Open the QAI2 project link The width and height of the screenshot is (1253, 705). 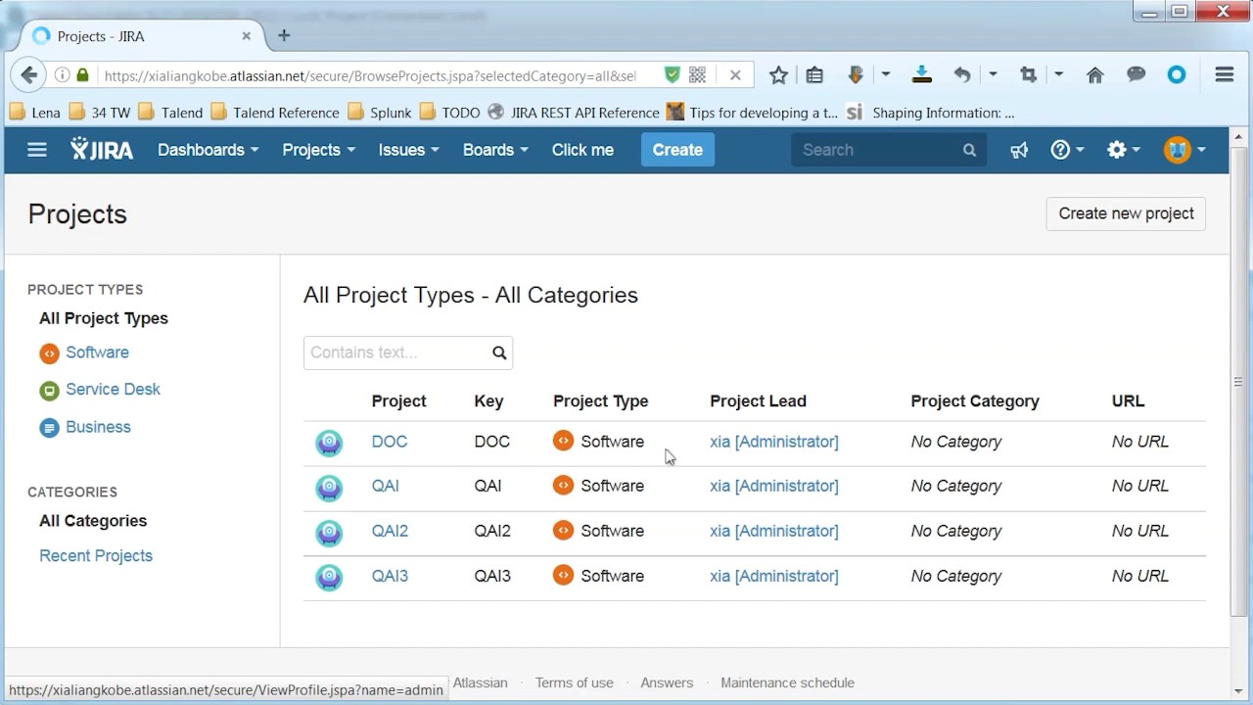(390, 531)
